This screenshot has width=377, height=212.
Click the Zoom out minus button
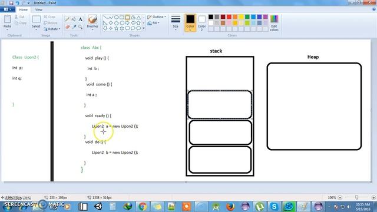[340, 197]
